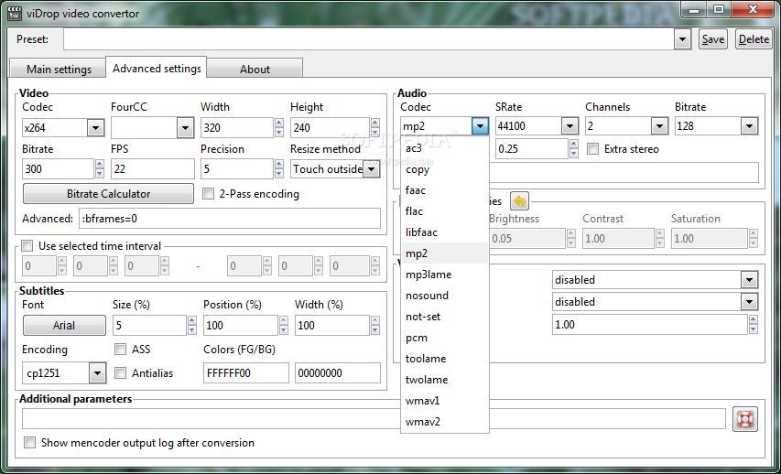781x474 pixels.
Task: Enable 2-Pass encoding checkbox
Action: [x=208, y=194]
